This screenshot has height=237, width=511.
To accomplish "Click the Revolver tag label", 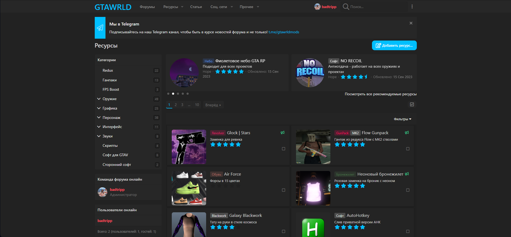I will (218, 133).
